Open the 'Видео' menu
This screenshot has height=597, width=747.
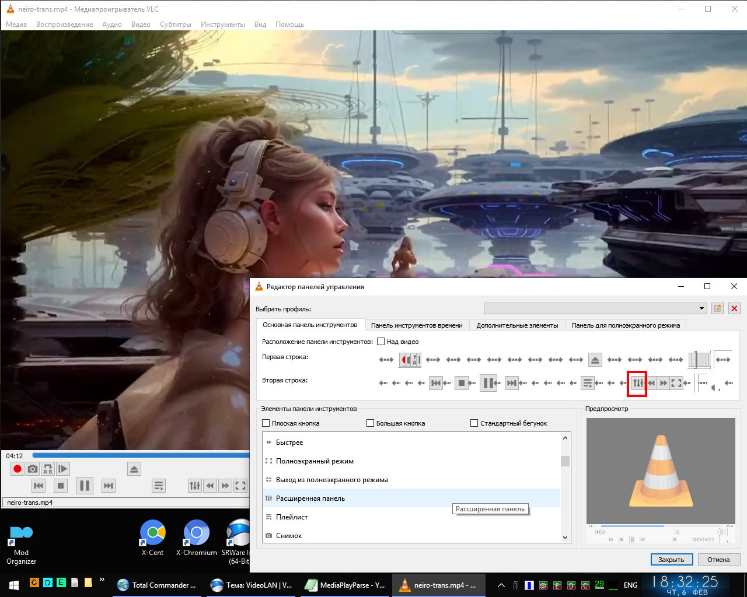coord(141,24)
